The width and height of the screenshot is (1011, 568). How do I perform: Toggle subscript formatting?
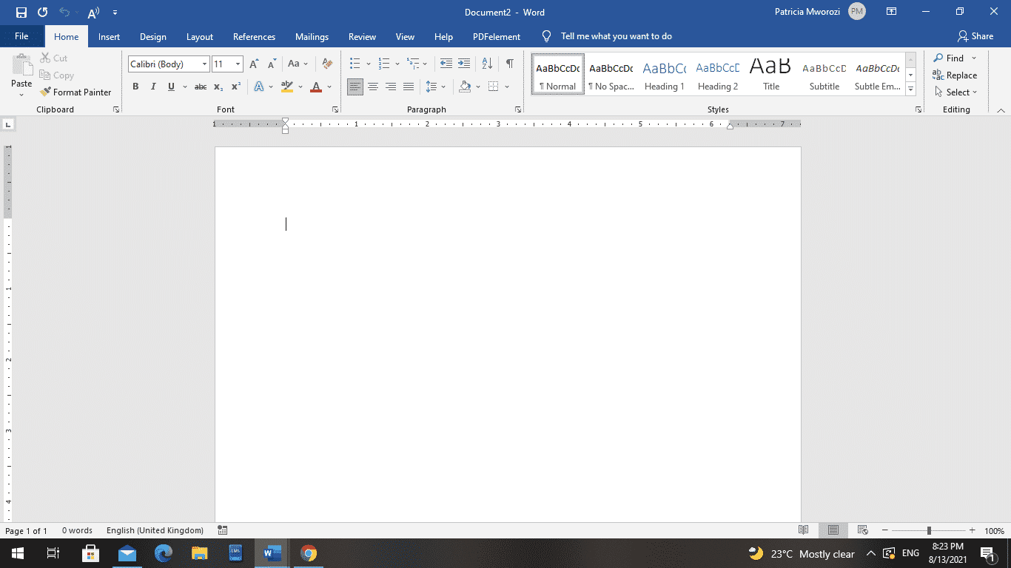(x=218, y=86)
